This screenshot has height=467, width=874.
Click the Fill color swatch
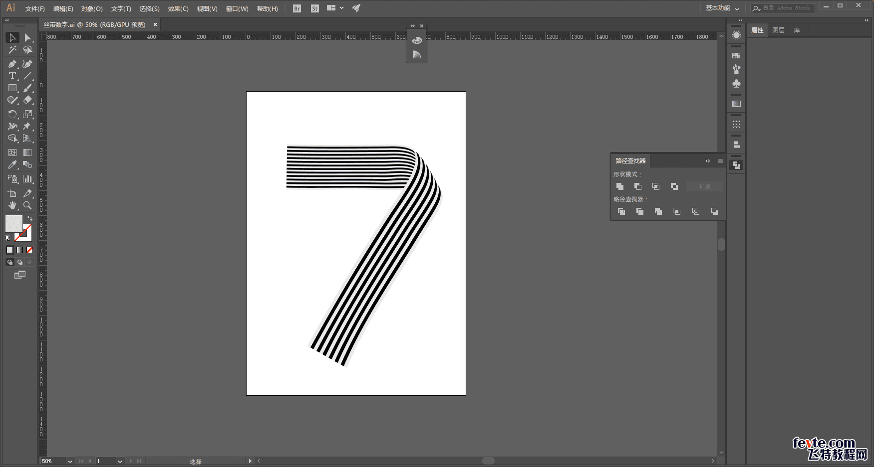pos(13,224)
